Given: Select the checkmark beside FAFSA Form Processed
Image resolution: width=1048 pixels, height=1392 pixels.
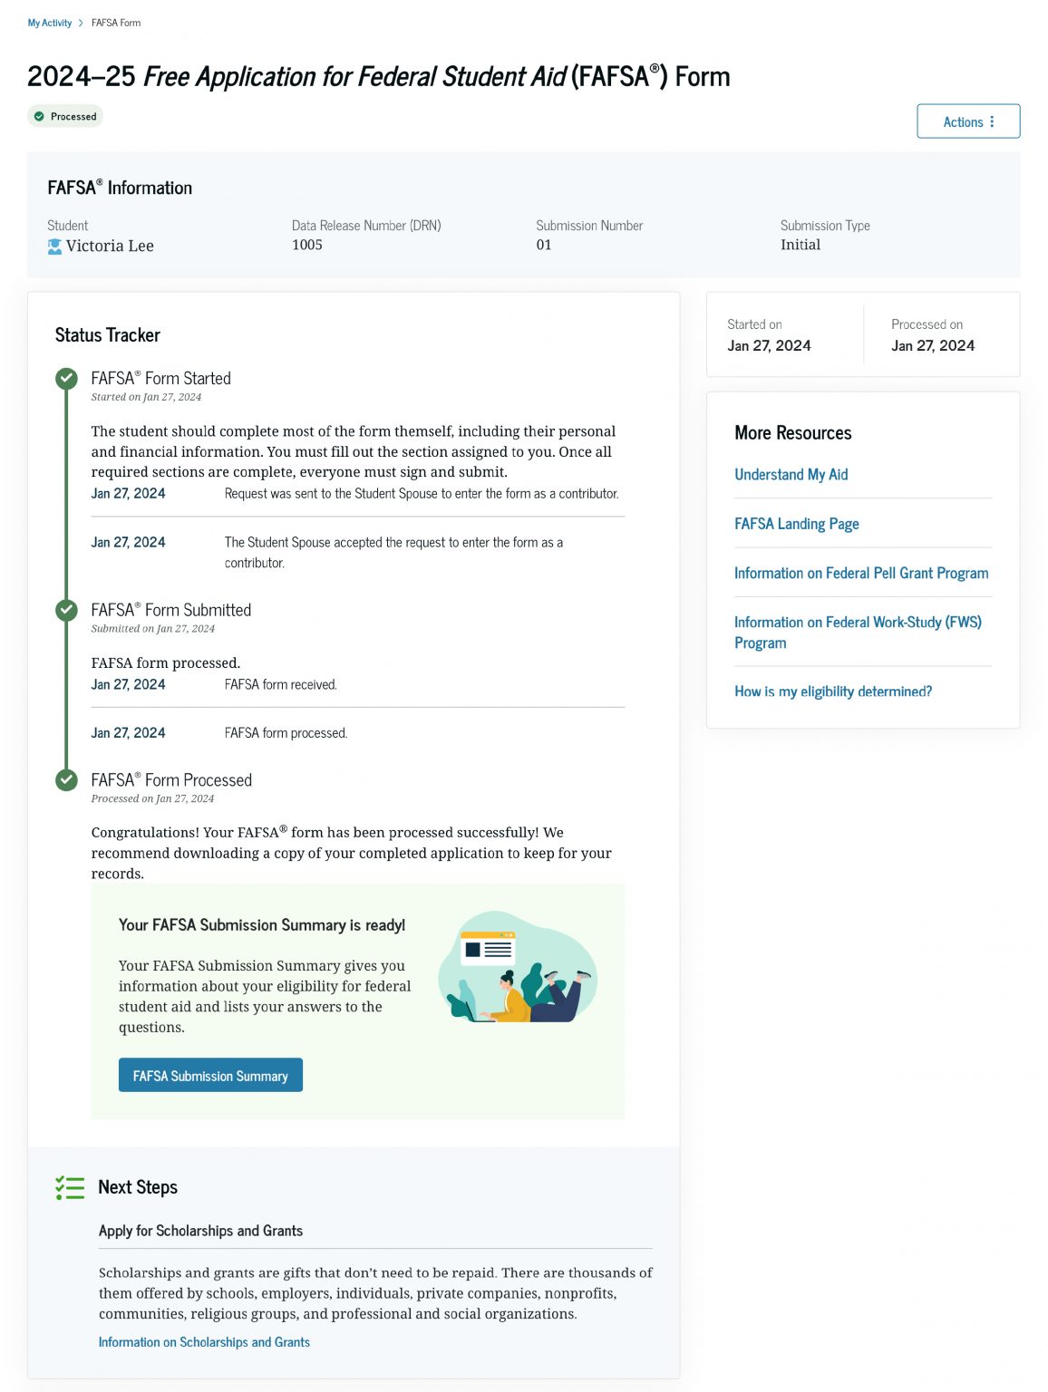Looking at the screenshot, I should pos(66,779).
